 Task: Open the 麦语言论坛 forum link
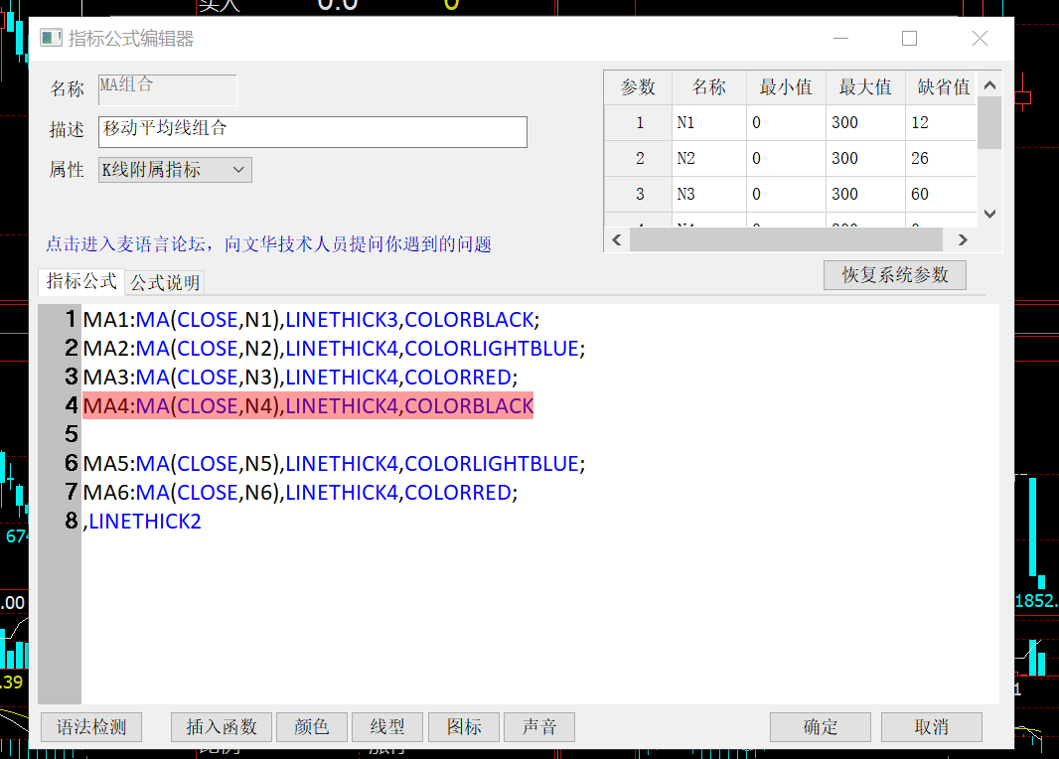tap(268, 244)
